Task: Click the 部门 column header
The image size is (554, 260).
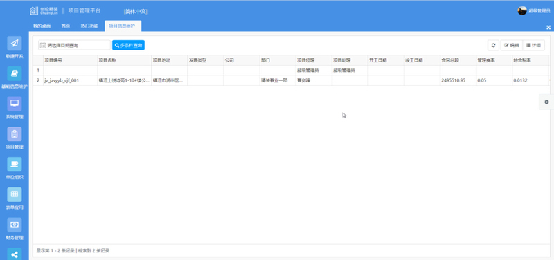Action: [x=278, y=60]
